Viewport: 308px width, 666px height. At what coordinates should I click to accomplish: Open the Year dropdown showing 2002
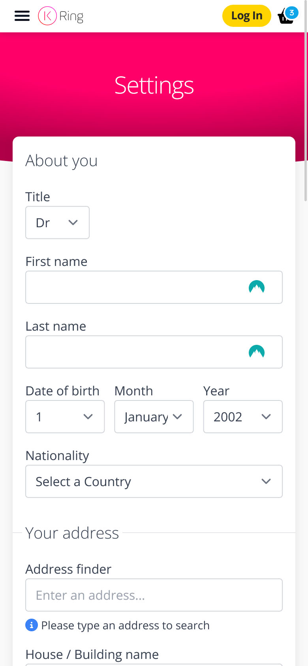tap(242, 417)
